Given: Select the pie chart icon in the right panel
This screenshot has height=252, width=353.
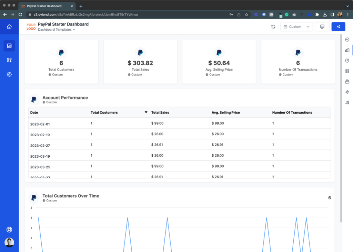Looking at the screenshot, I should tap(347, 61).
